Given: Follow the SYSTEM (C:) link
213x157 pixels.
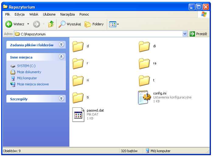Looking at the screenshot, I should tap(26, 66).
